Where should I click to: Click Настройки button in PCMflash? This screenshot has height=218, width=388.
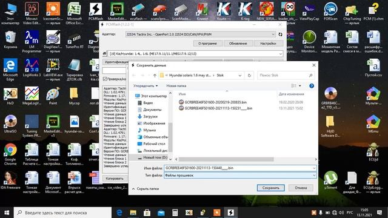pyautogui.click(x=268, y=44)
